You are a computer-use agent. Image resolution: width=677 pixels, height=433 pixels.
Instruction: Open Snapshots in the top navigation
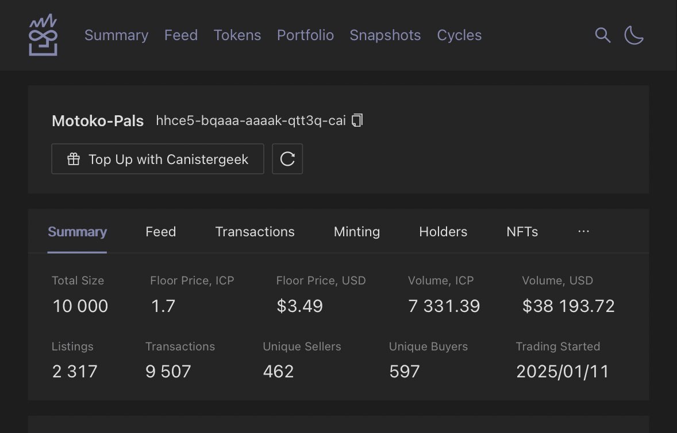[385, 35]
